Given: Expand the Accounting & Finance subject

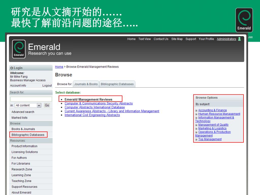Looking at the screenshot, I should click(x=196, y=110).
